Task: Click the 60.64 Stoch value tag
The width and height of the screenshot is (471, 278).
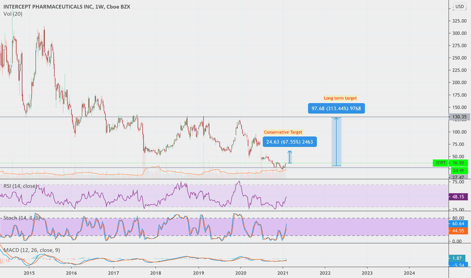Action: coord(458,223)
